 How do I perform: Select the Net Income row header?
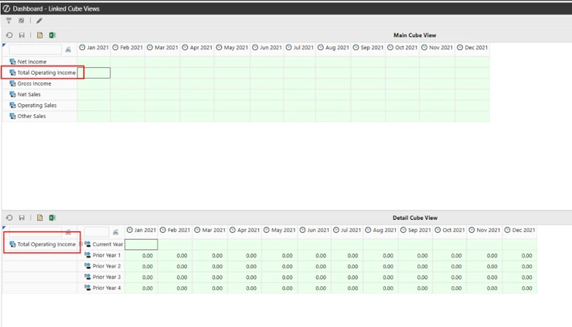(x=32, y=62)
